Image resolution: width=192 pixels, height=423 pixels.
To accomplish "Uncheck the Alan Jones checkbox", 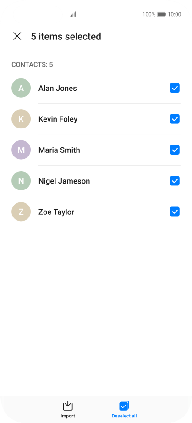I will click(175, 88).
